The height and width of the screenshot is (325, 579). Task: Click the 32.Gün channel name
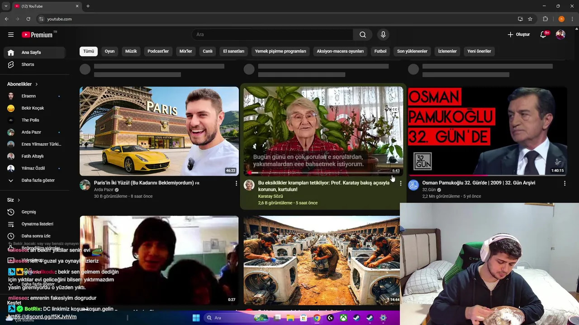coord(429,190)
